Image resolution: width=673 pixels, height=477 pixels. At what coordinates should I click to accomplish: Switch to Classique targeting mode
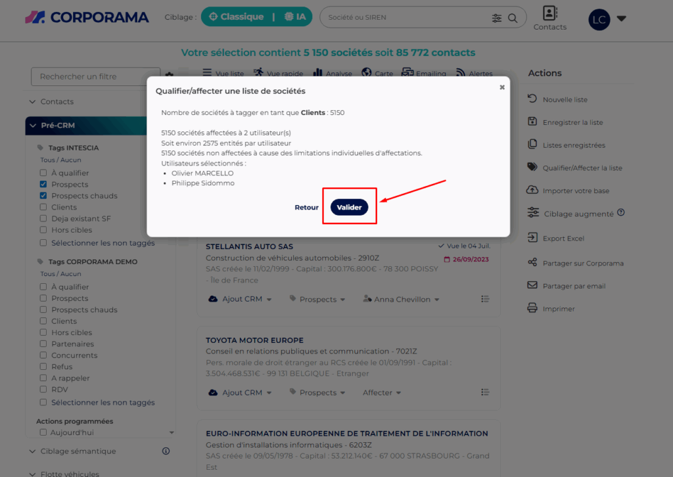coord(235,17)
